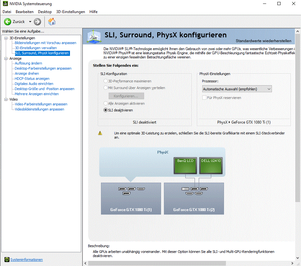Open Digitales Audio einrichten
Viewport: 301px width, 266px height.
(34, 84)
